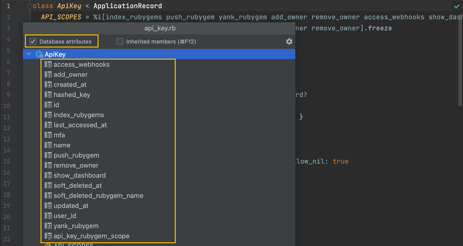The image size is (463, 246).
Task: Click the index_rubygems column icon
Action: 48,115
